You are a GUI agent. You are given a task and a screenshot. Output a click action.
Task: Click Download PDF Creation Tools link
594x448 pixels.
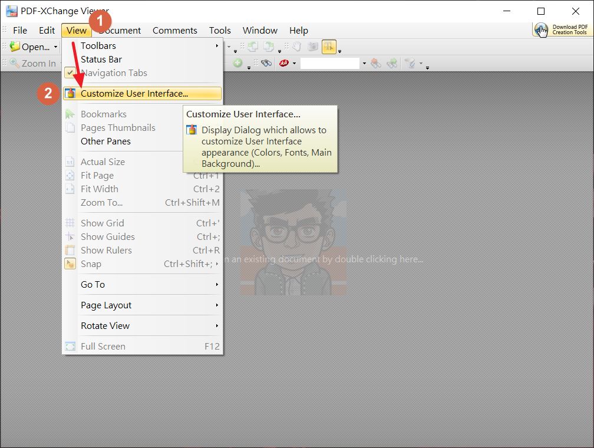[x=570, y=29]
